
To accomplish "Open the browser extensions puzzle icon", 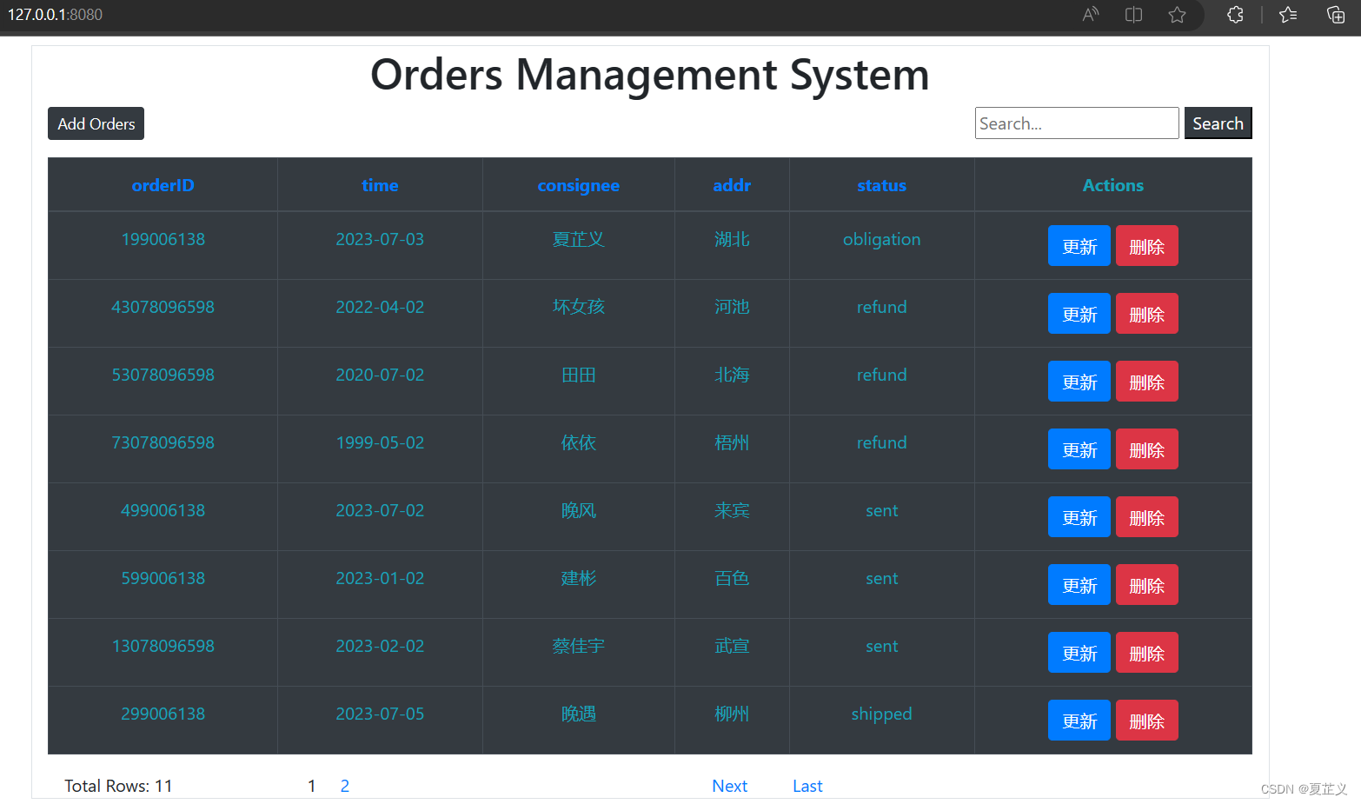I will 1235,14.
